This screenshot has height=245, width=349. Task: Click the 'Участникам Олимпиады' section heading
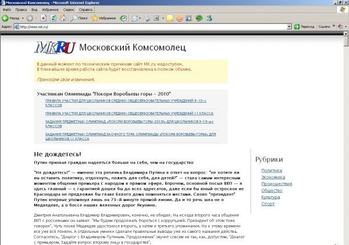point(104,94)
